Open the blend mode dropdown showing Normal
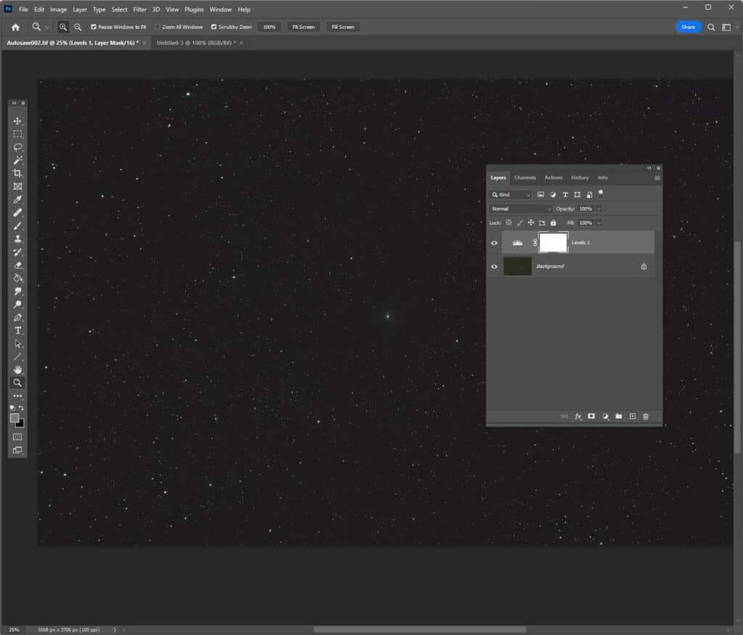 pyautogui.click(x=520, y=208)
